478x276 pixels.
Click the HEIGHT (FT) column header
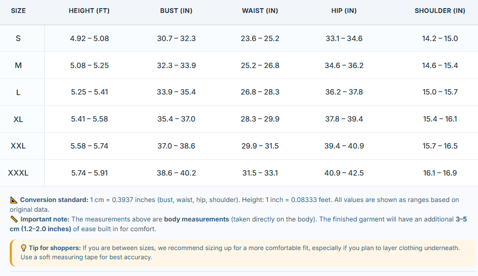[x=89, y=11]
